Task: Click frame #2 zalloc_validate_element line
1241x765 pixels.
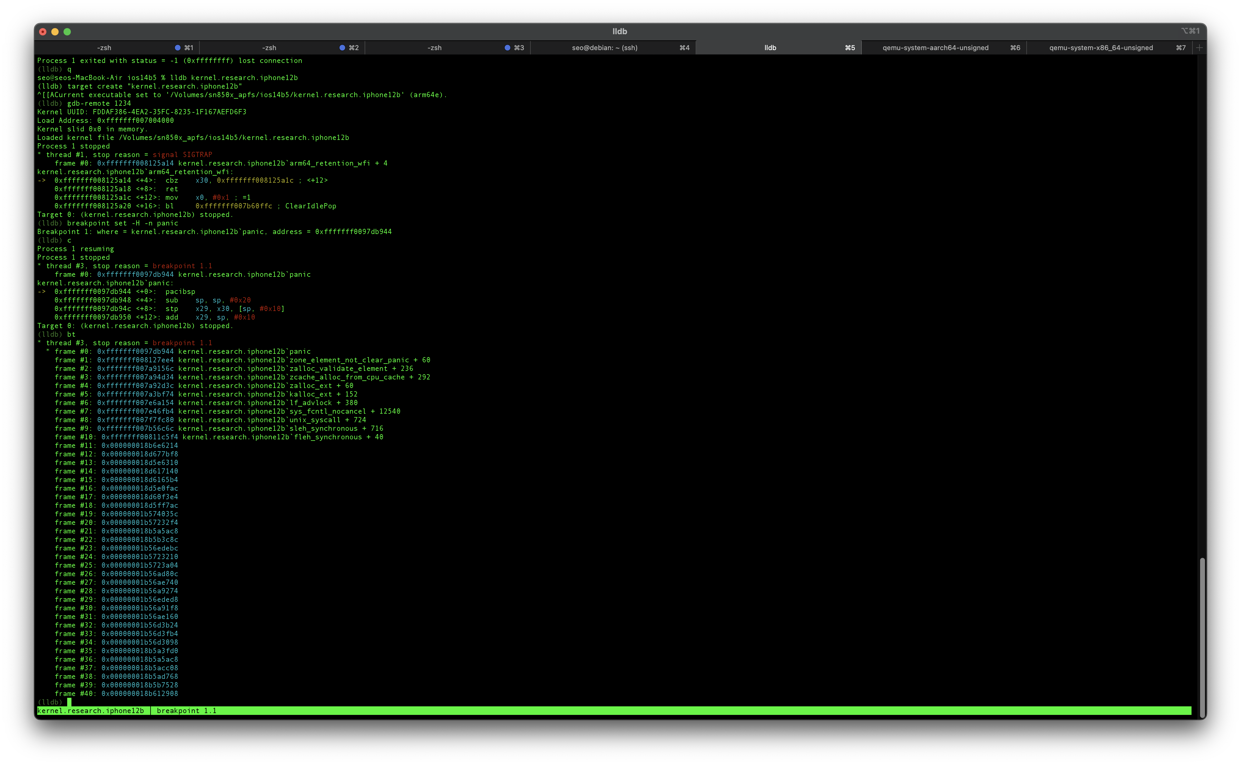Action: (234, 369)
